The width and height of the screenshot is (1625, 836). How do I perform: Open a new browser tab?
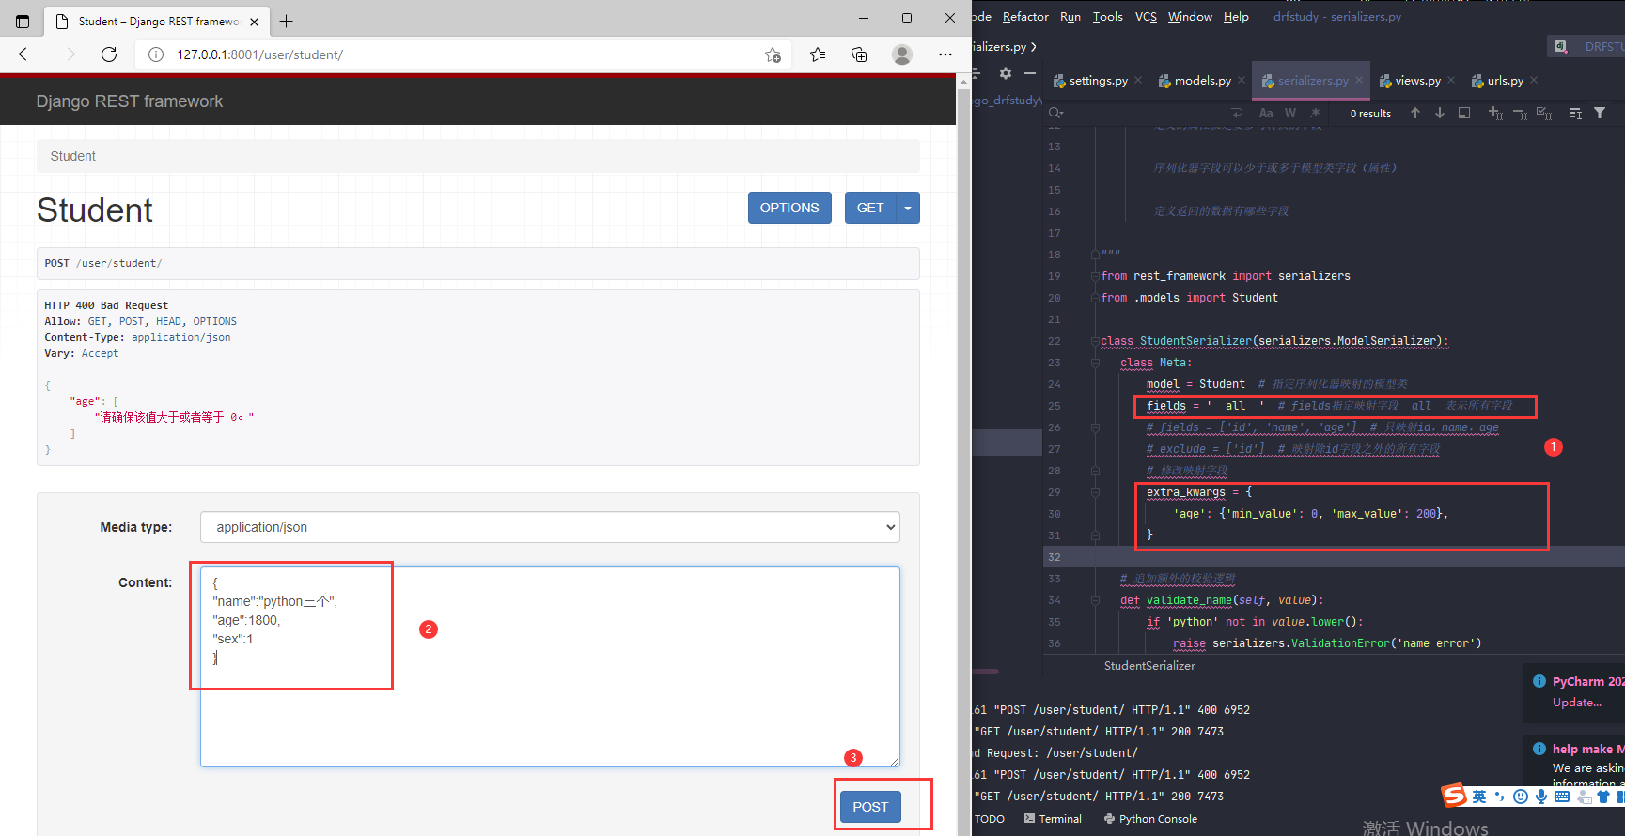[x=287, y=21]
